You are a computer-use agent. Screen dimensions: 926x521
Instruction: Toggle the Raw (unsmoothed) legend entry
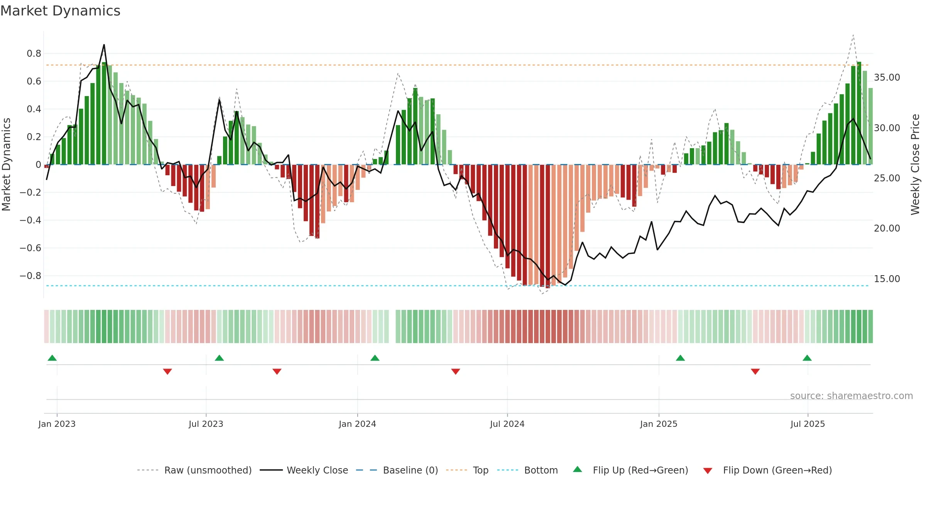coord(208,470)
